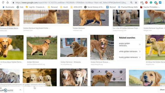
Task: View site info via the padlock icon
Action: coord(13,3)
